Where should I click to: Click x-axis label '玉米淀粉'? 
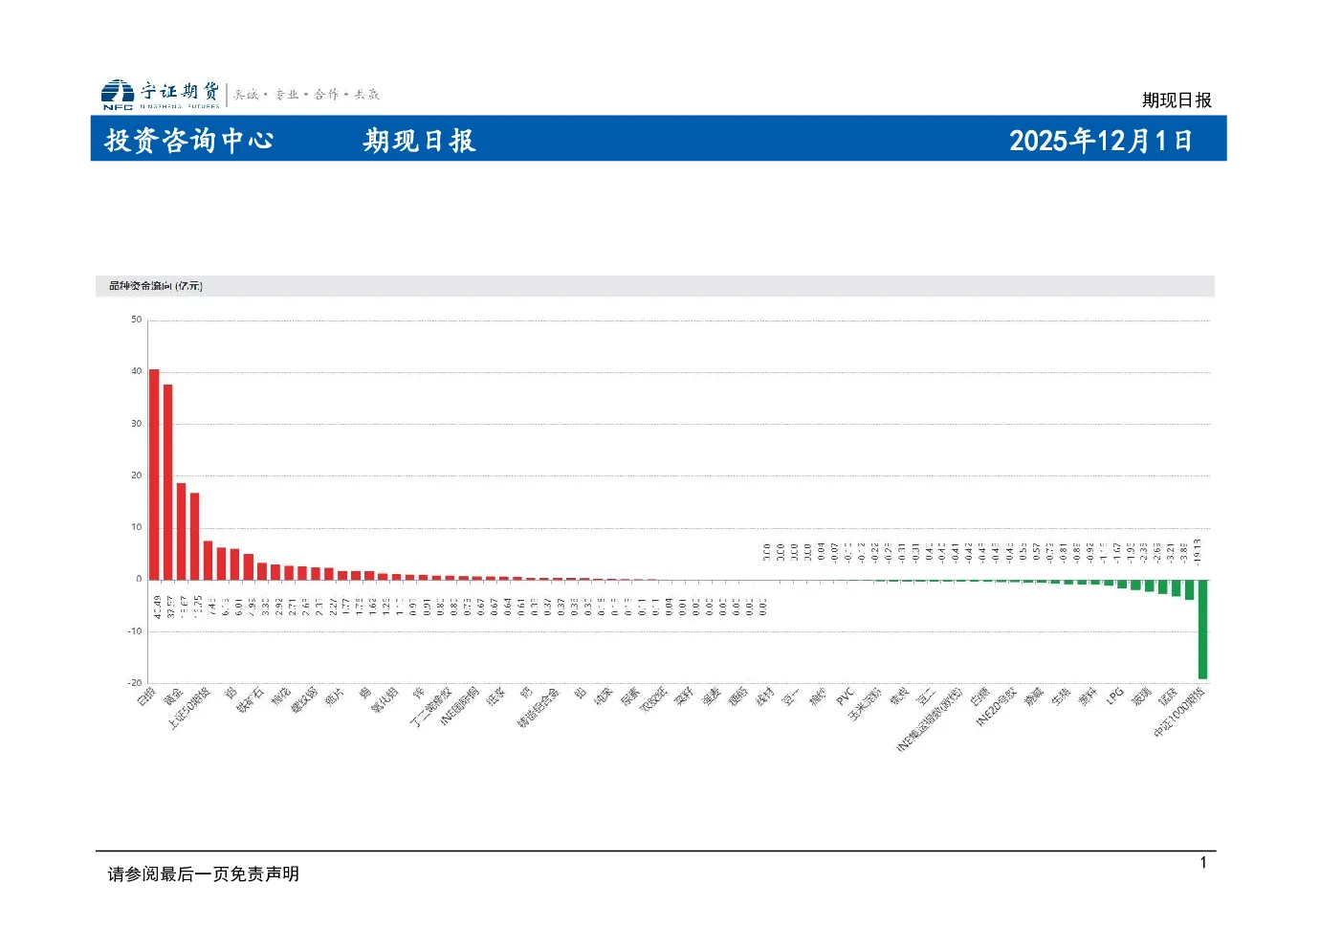pyautogui.click(x=864, y=703)
